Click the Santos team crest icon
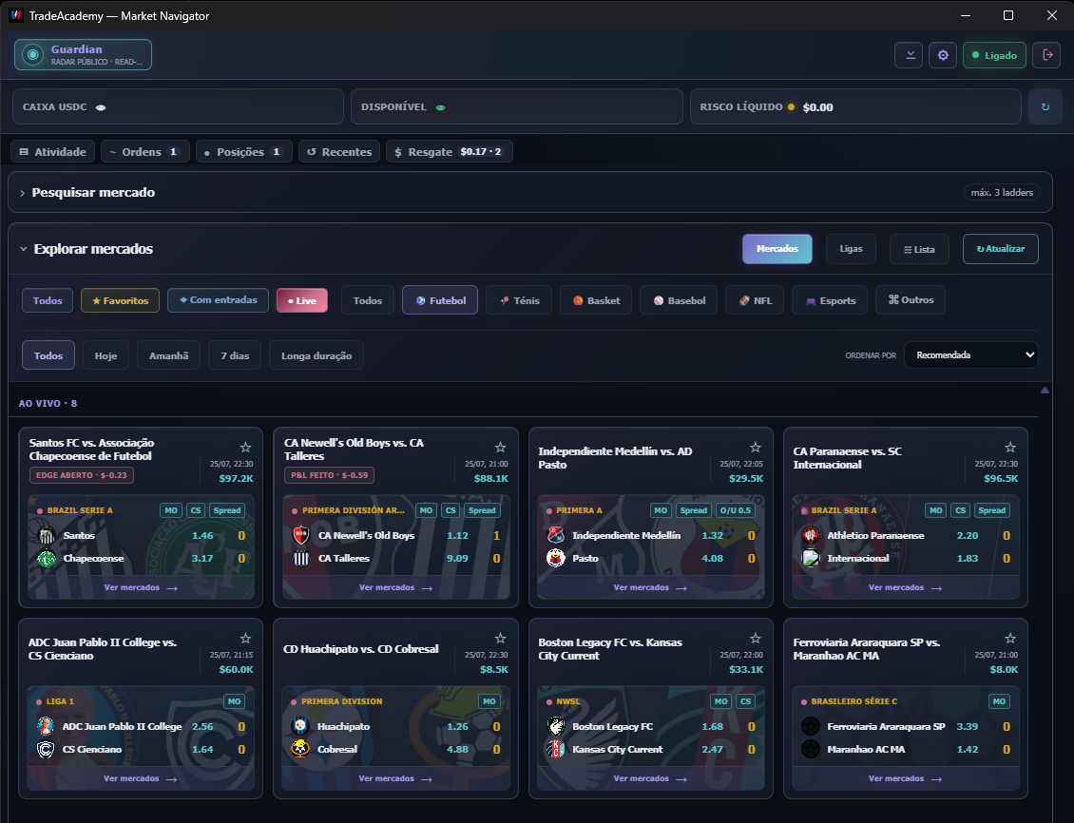Screen dimensions: 1074x823 click(x=46, y=535)
